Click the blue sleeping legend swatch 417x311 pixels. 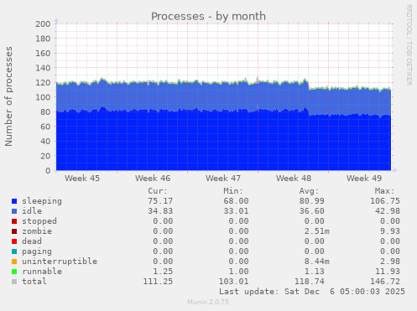(14, 201)
